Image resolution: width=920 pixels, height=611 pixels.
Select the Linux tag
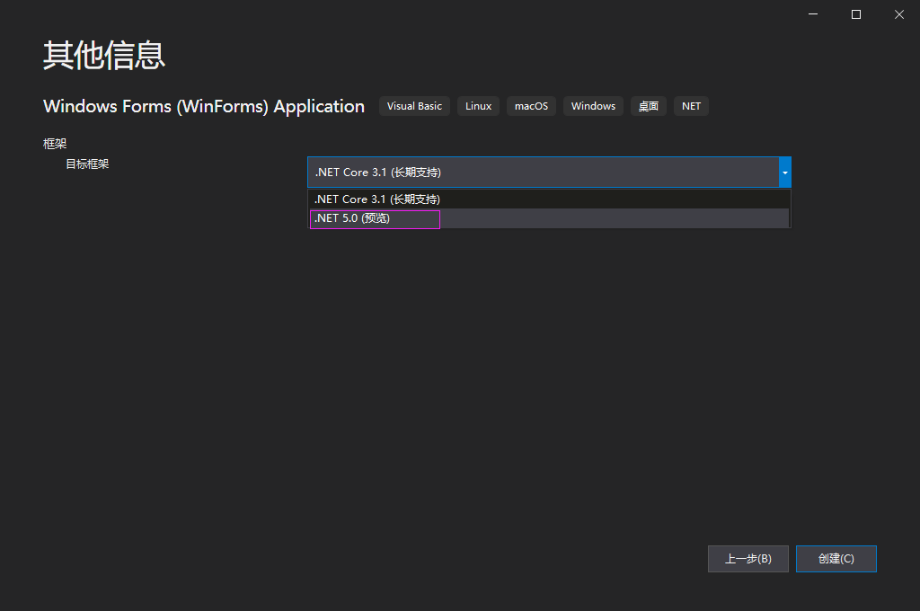tap(478, 106)
